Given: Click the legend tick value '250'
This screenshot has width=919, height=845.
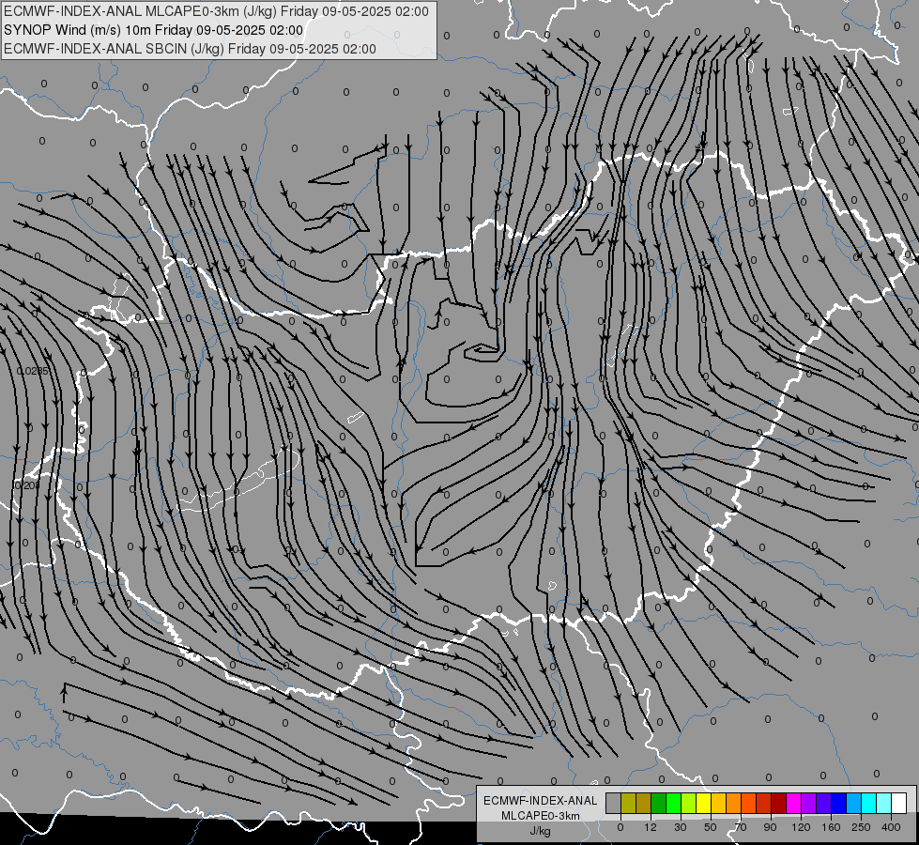Looking at the screenshot, I should coord(861,827).
